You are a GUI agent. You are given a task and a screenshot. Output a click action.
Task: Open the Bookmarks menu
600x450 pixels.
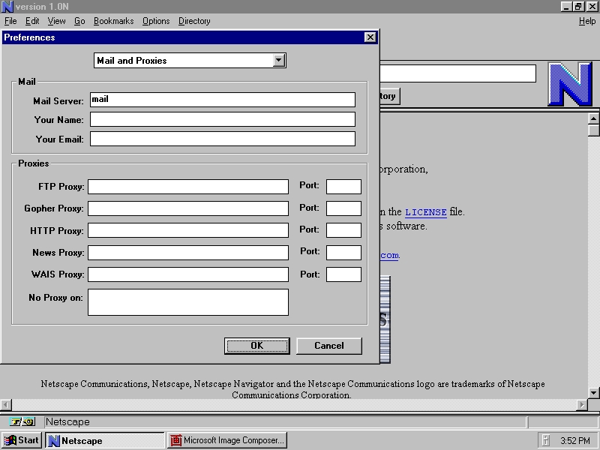tap(113, 21)
